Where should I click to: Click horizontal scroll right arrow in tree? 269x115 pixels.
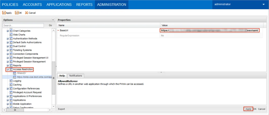click(x=50, y=110)
